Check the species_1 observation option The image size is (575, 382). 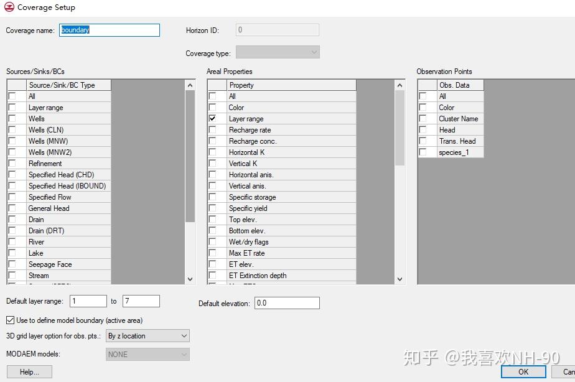(424, 152)
